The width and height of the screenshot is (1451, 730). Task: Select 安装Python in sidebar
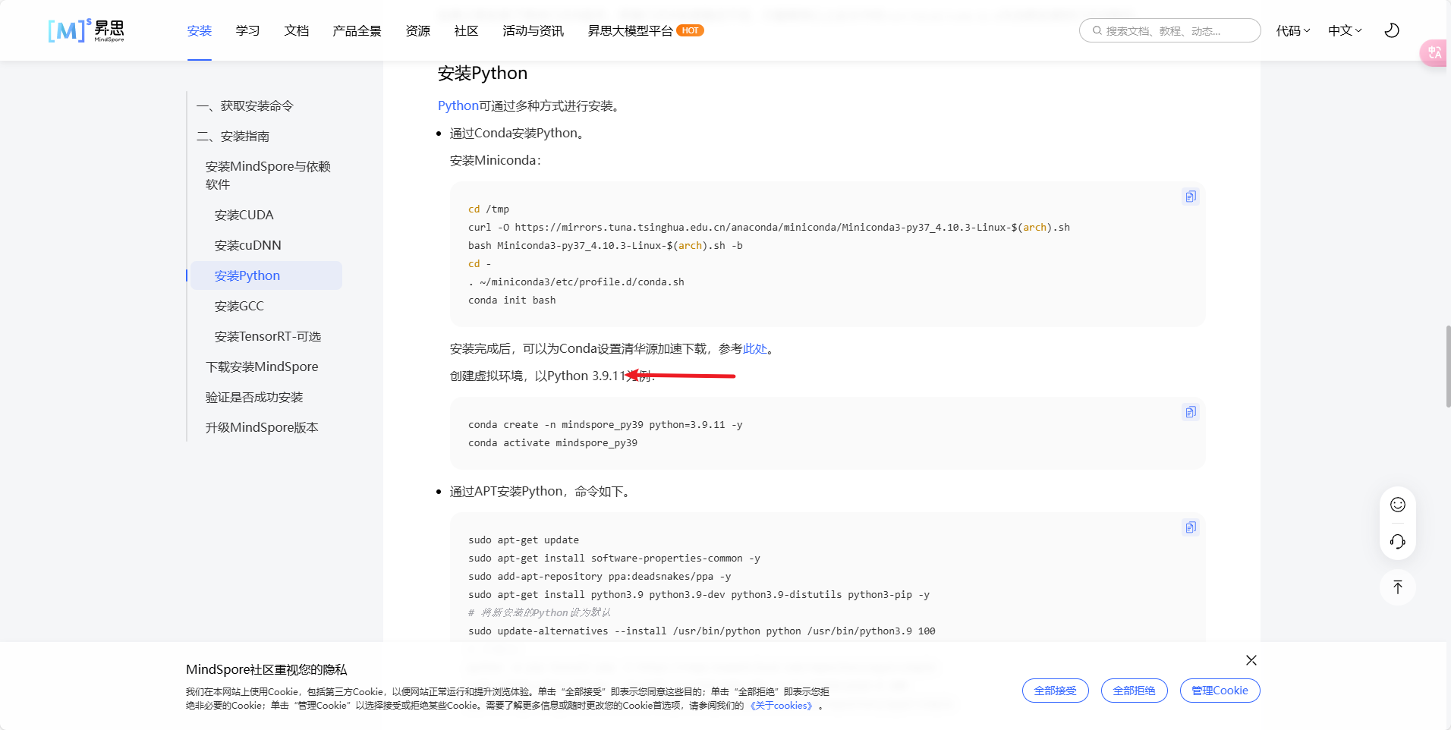(x=266, y=275)
